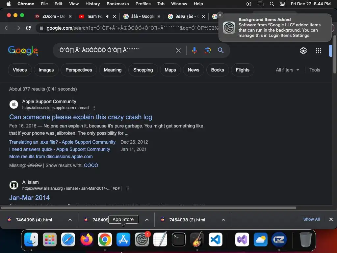The height and width of the screenshot is (253, 337).
Task: Open GZDoom app in the Dock
Action: tap(279, 239)
